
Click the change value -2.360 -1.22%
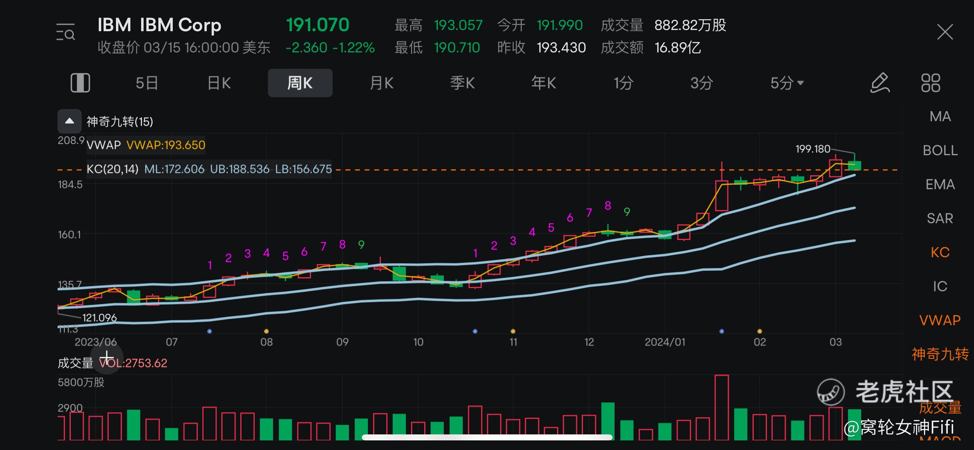click(x=330, y=48)
